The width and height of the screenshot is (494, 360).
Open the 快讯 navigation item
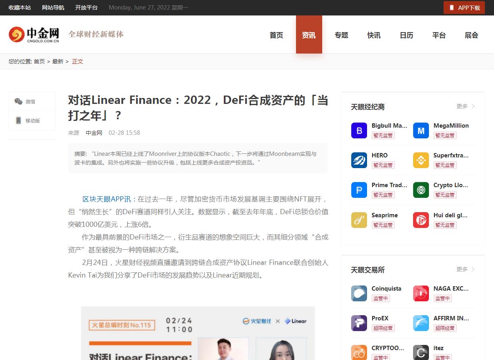(374, 35)
